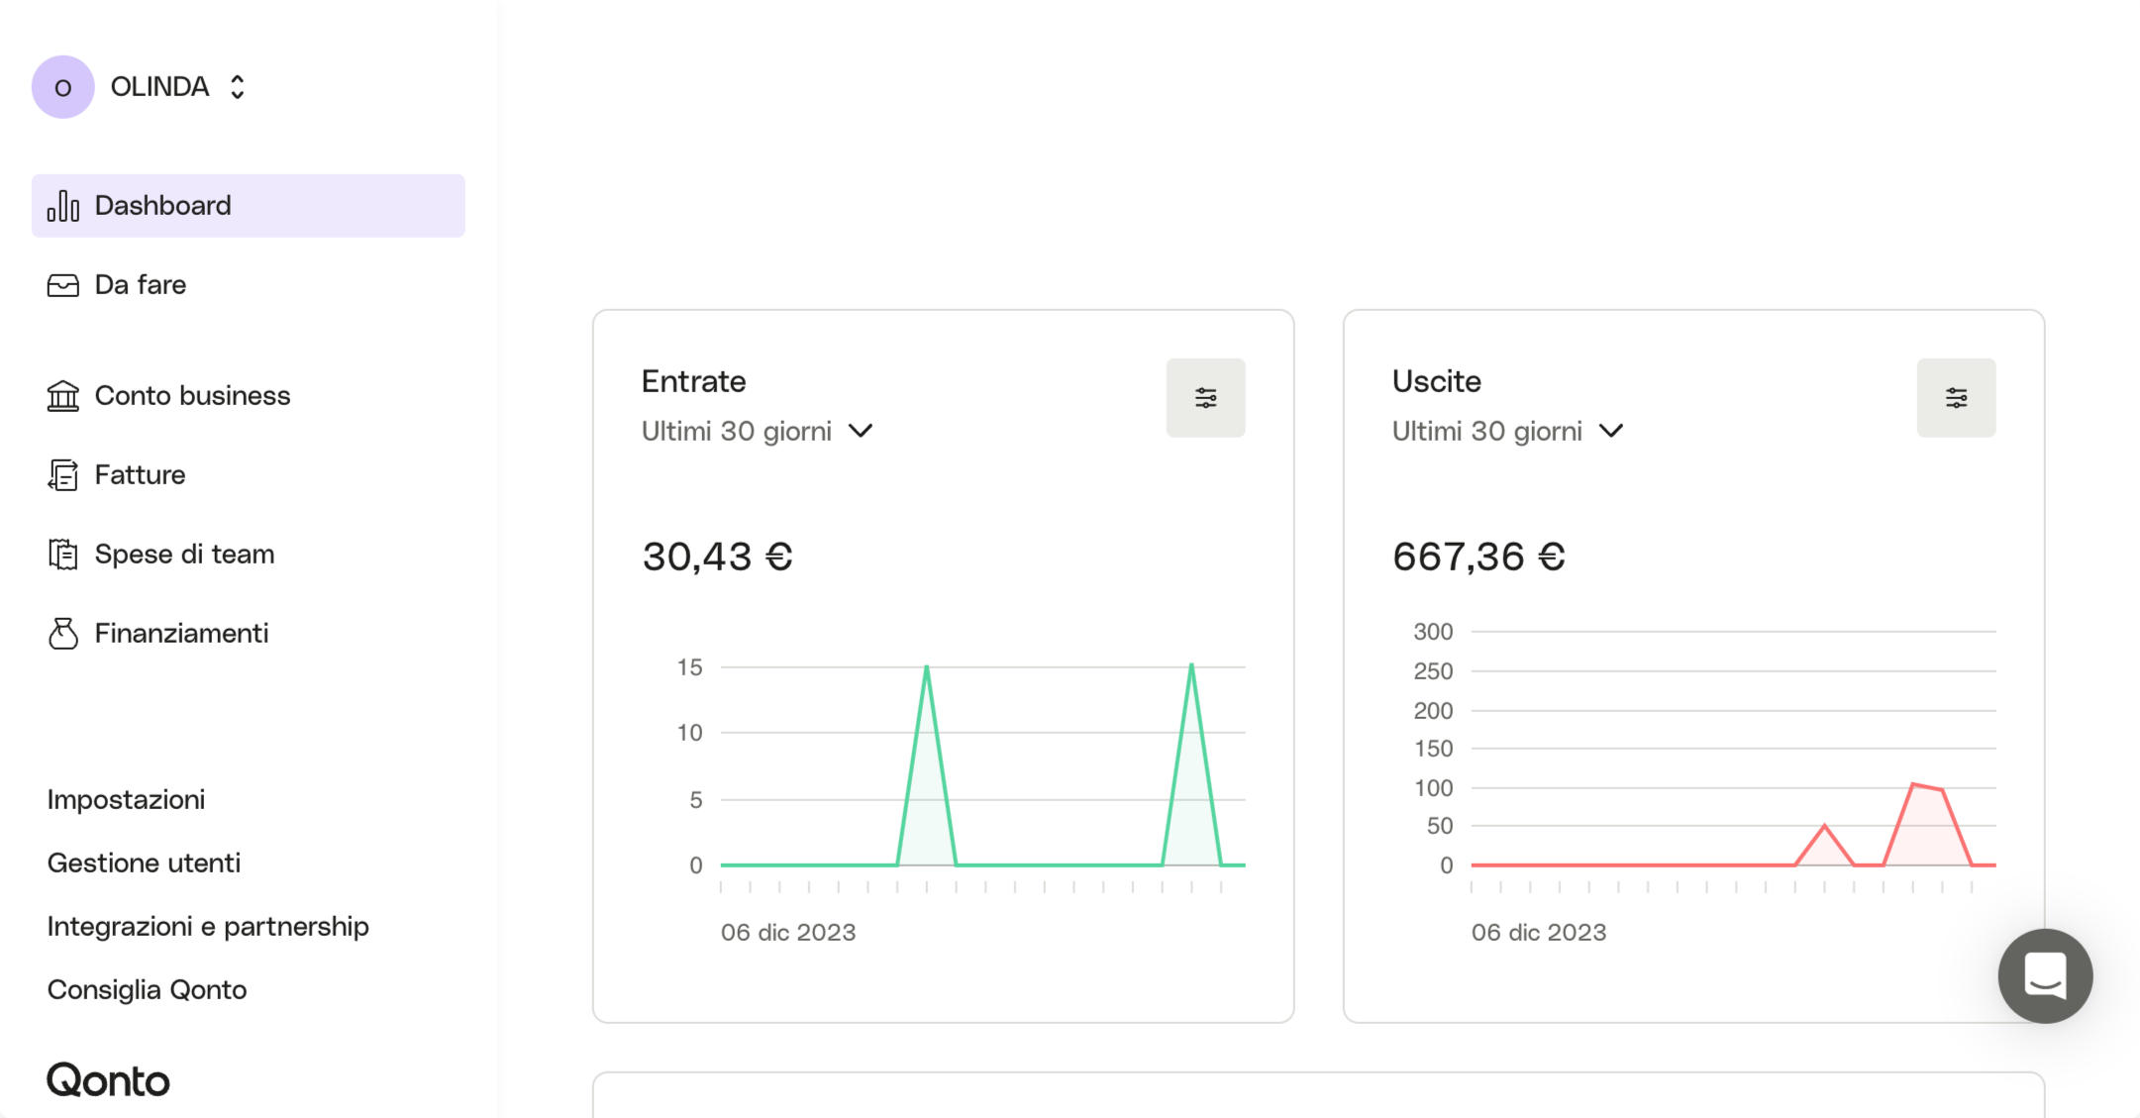Click the Da fare inbox icon
2140x1118 pixels.
[63, 285]
